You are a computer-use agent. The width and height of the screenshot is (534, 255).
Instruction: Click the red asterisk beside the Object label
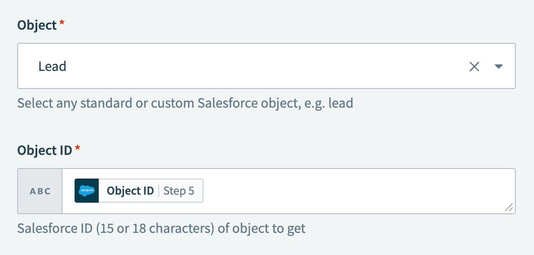coord(61,23)
